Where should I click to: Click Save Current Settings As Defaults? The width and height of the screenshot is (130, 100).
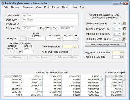coord(105,45)
